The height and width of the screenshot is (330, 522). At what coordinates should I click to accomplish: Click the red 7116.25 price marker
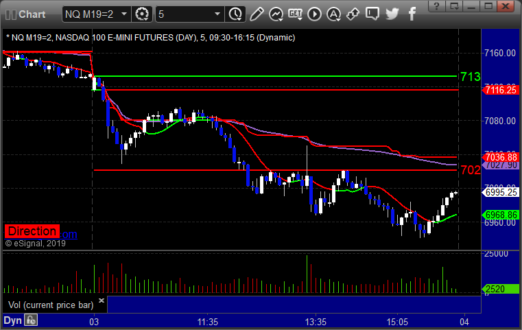(500, 90)
